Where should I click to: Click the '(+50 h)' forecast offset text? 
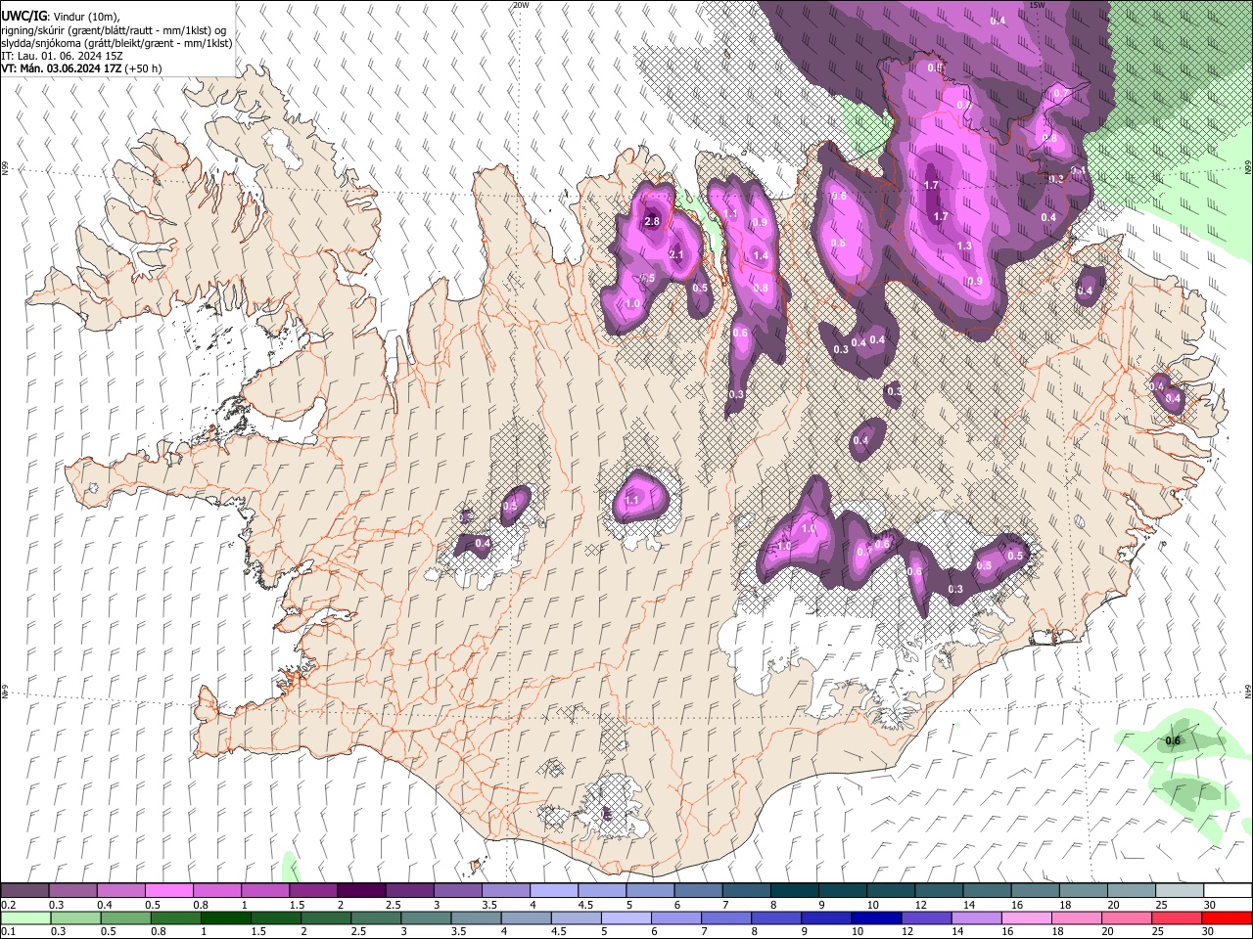tap(143, 68)
